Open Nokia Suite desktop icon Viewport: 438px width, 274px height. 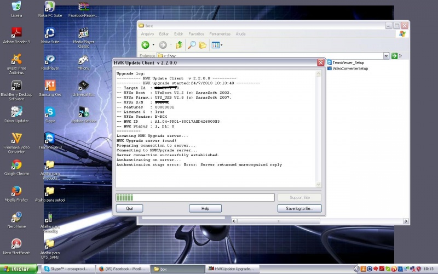[x=50, y=36]
